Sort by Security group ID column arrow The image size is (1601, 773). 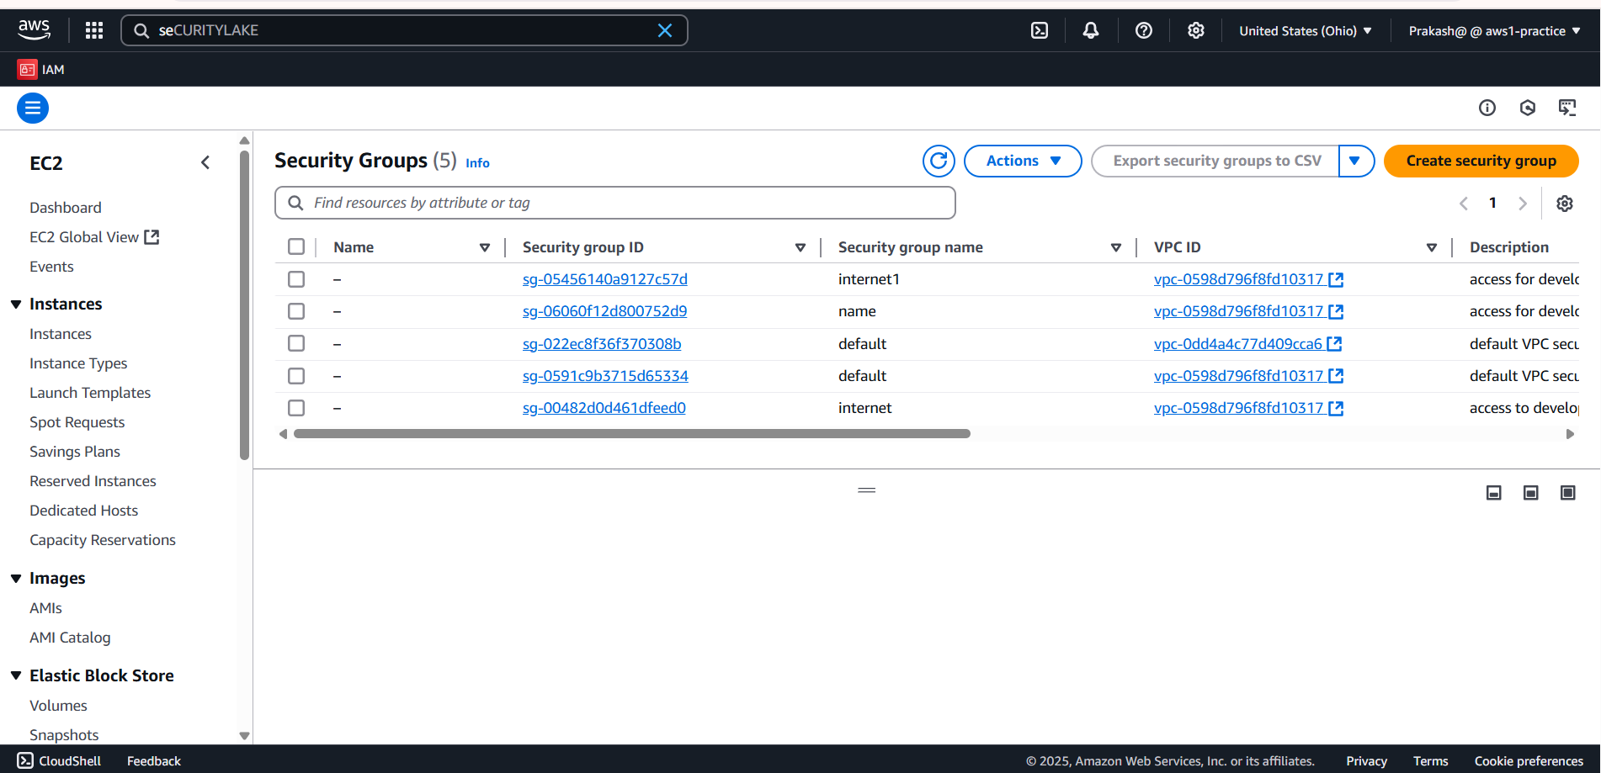(800, 247)
